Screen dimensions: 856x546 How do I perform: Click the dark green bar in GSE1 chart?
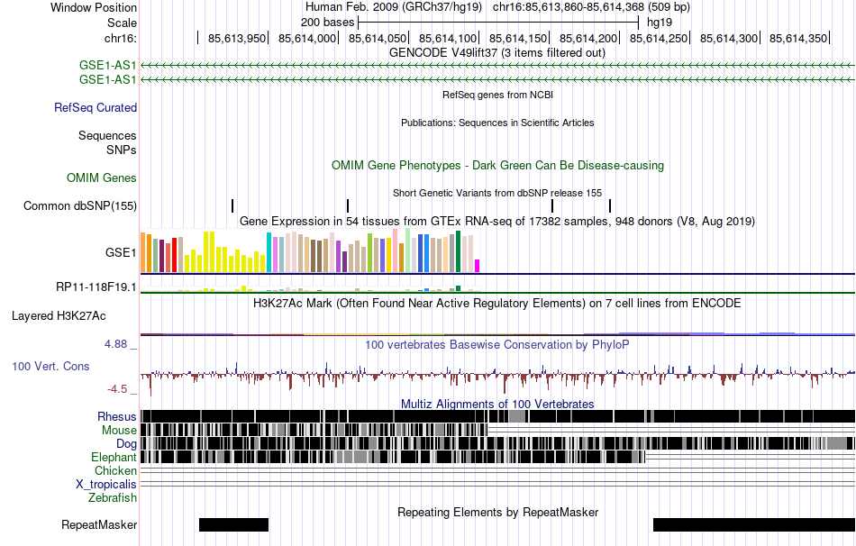pyautogui.click(x=458, y=251)
